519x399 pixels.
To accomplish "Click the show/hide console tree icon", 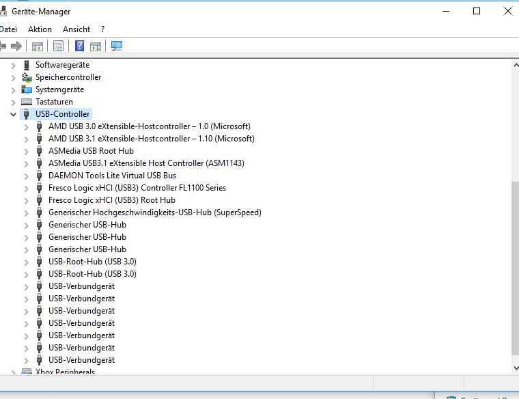I will [38, 46].
